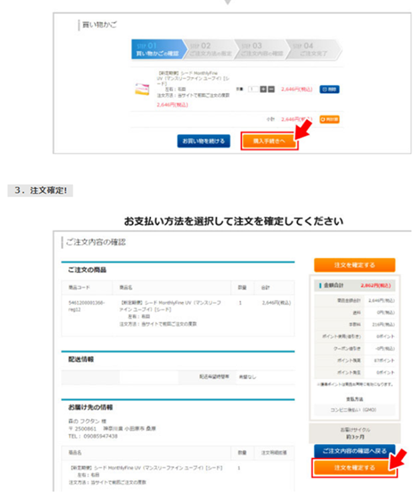Decrease quantity with the minus button
Screen dimensions: 417x494
click(x=271, y=88)
